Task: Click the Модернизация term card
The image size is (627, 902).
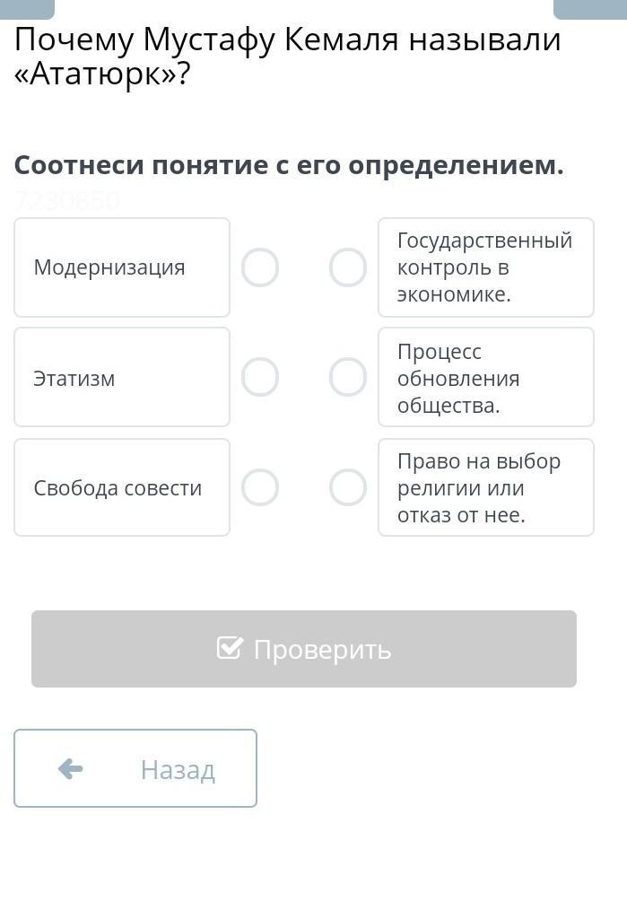Action: (122, 267)
